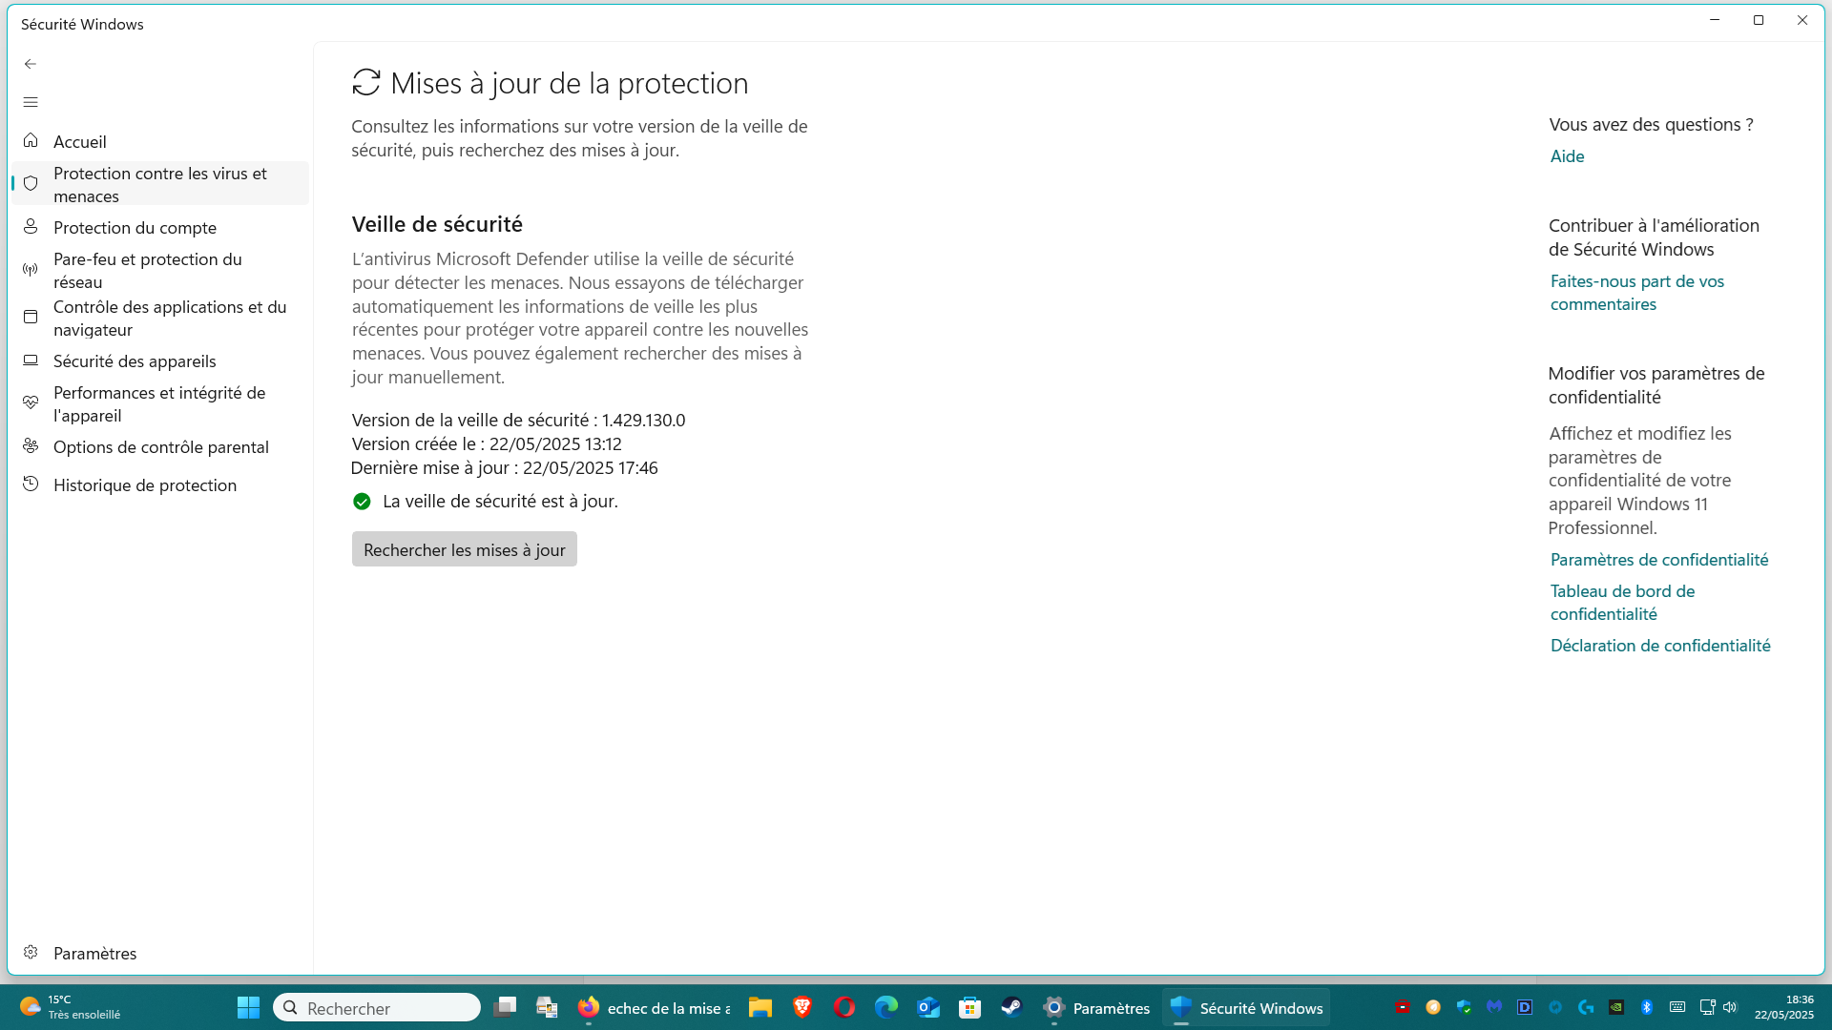Launch Microsoft Edge from the taskbar
This screenshot has height=1030, width=1832.
[886, 1007]
